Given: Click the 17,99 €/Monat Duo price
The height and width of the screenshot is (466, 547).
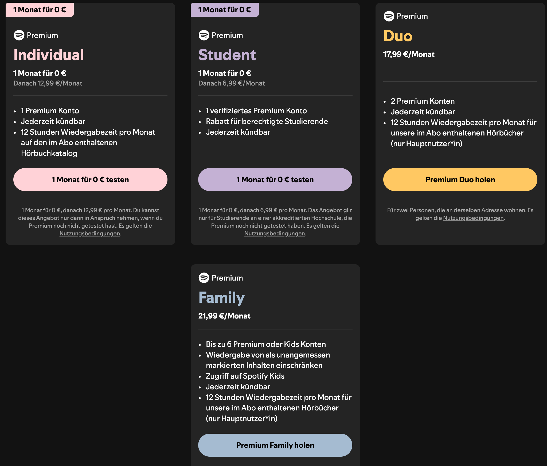Looking at the screenshot, I should 409,55.
